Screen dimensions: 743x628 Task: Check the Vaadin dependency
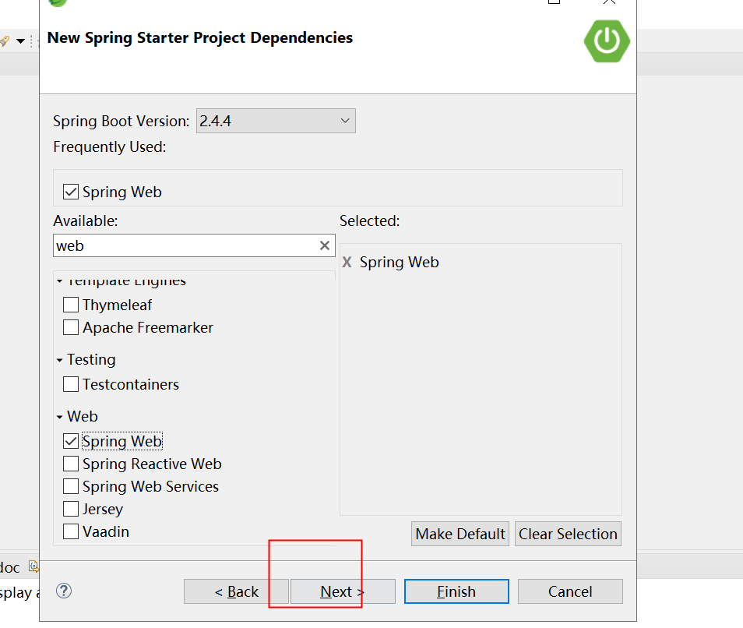click(x=71, y=532)
